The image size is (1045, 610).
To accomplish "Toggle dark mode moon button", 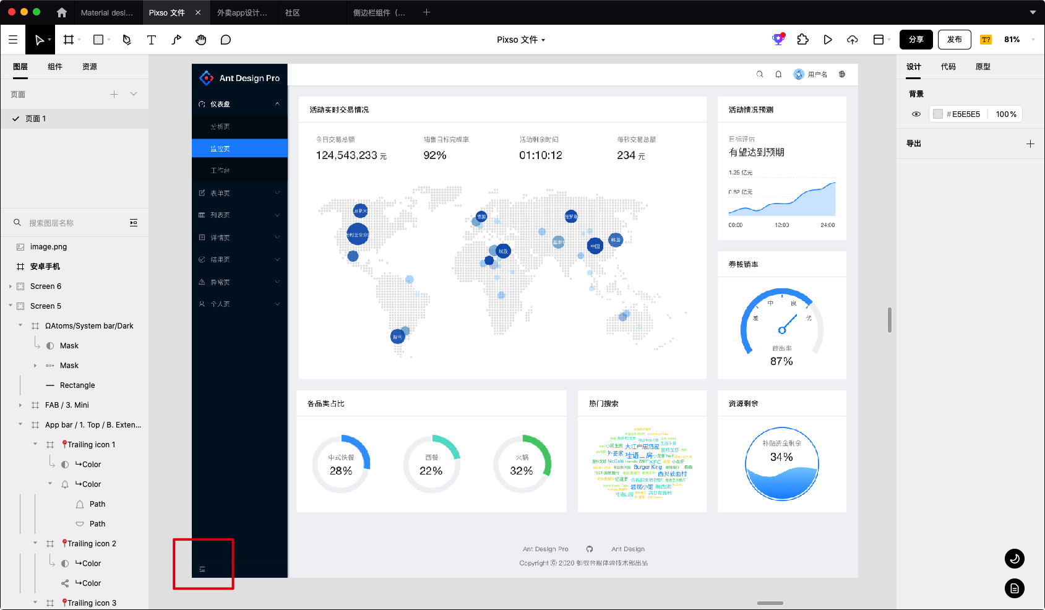I will [x=1015, y=559].
